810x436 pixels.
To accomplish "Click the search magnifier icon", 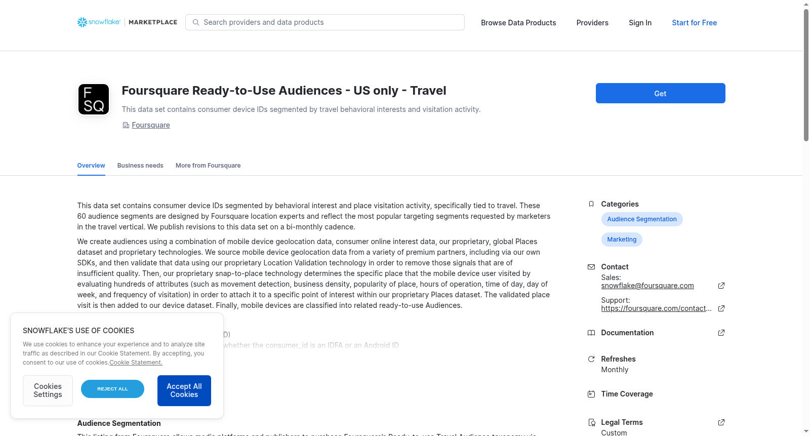I will [196, 22].
